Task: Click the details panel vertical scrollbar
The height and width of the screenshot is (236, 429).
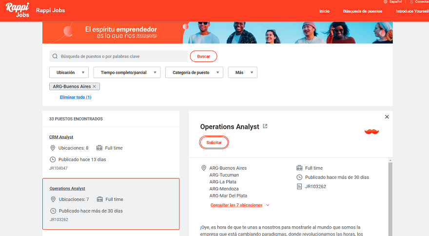Action: (390, 199)
